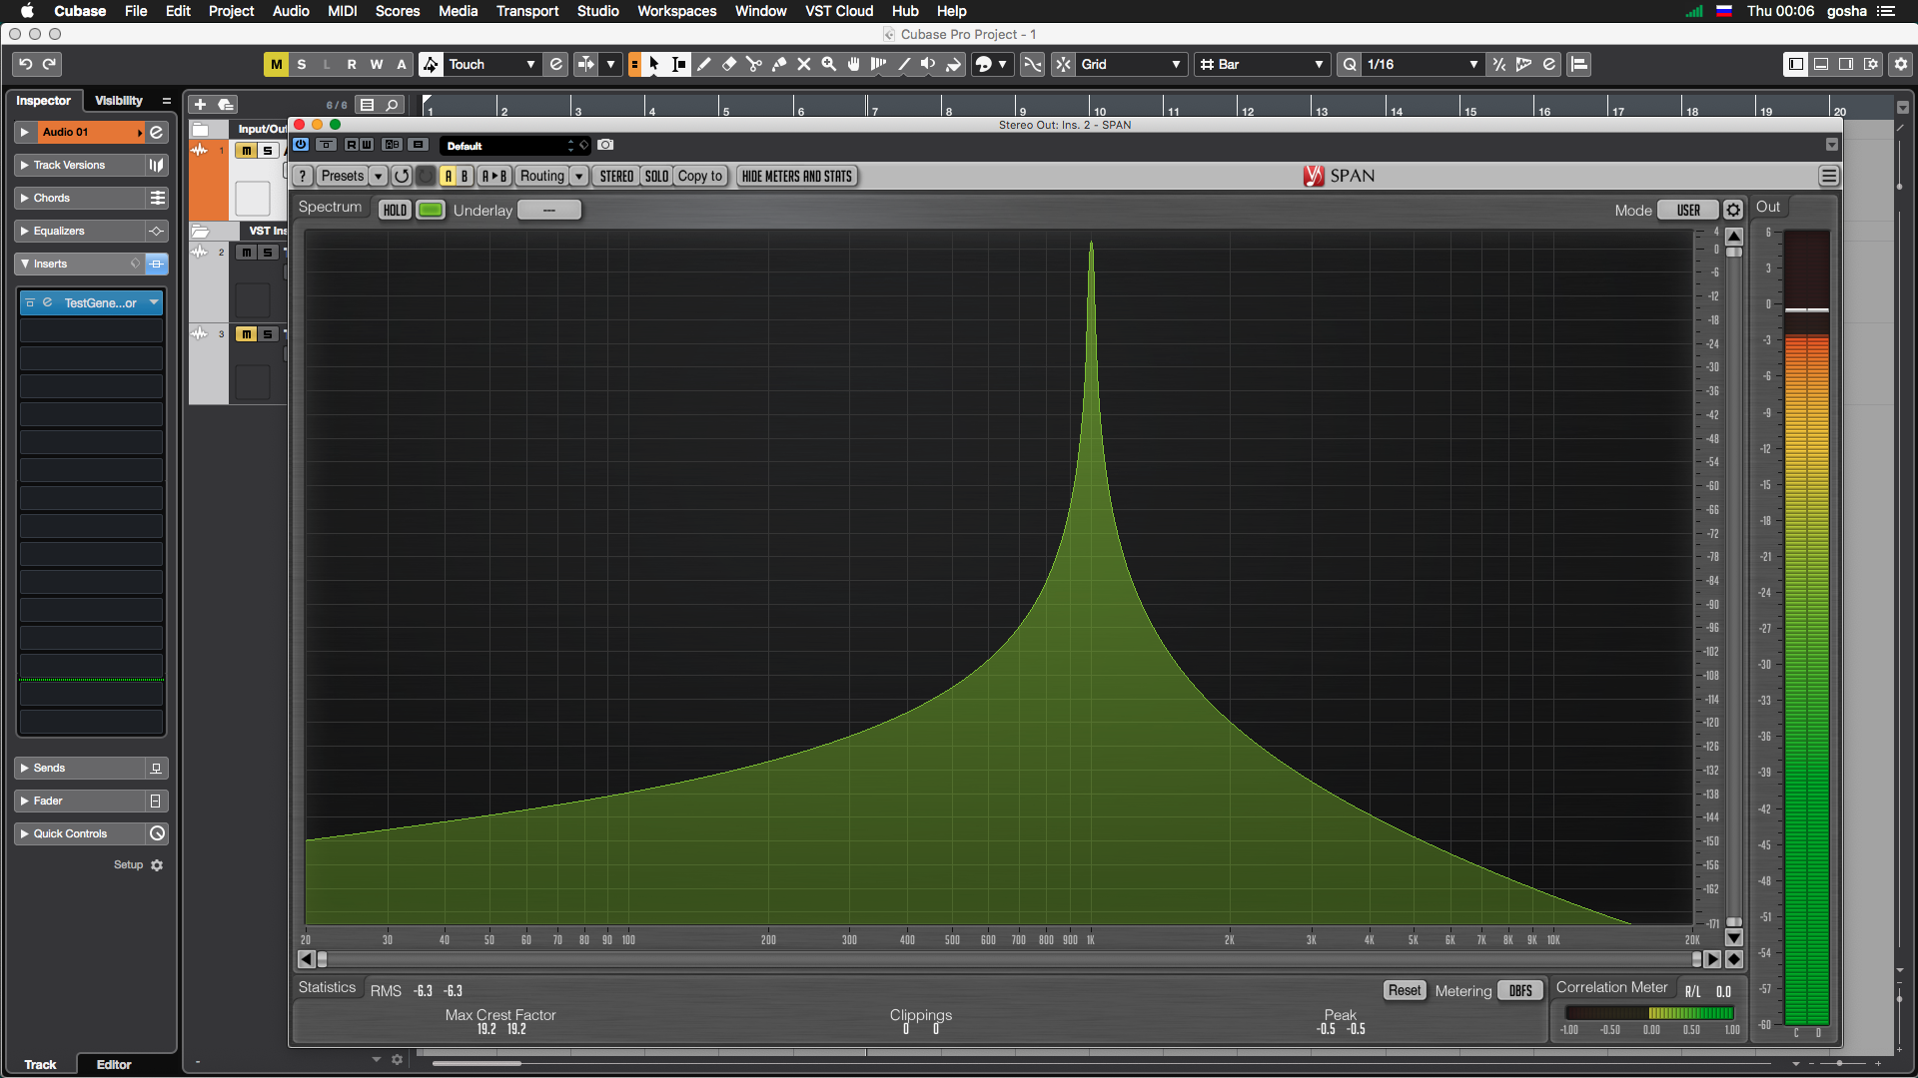1918x1078 pixels.
Task: Select the Zoom magnifier tool
Action: (828, 65)
